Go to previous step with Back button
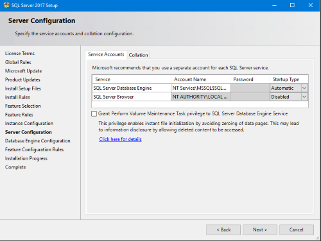The width and height of the screenshot is (321, 241). 223,229
